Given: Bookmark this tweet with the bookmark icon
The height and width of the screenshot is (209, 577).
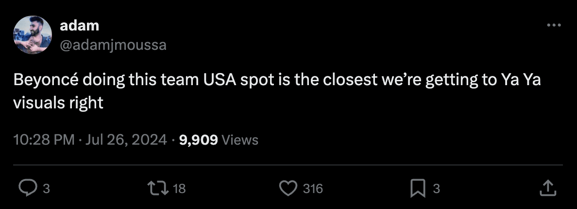Looking at the screenshot, I should [417, 188].
